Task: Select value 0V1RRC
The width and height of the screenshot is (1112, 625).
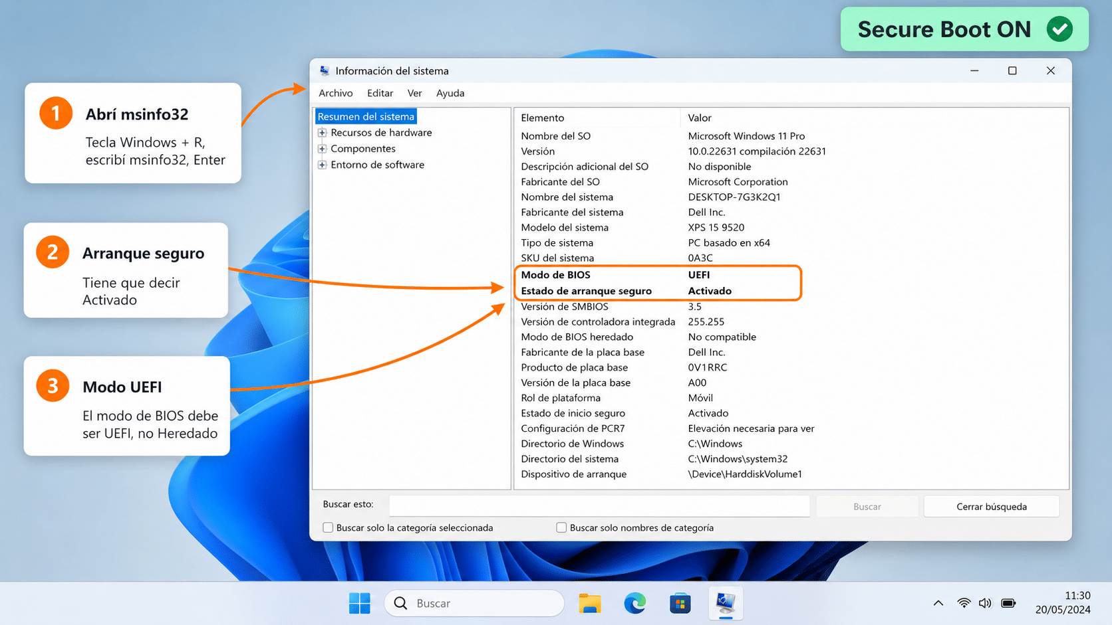Action: click(x=708, y=368)
